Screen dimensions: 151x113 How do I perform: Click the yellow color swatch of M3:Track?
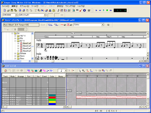tap(52, 102)
